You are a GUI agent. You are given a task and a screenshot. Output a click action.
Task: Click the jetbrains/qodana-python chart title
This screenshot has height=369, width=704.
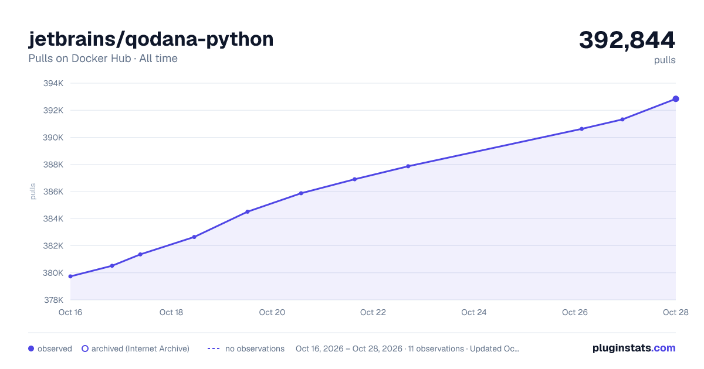[151, 39]
